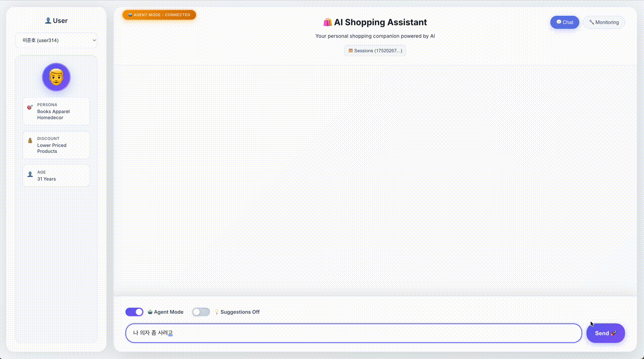Click the user avatar face icon
The width and height of the screenshot is (644, 359).
click(56, 77)
